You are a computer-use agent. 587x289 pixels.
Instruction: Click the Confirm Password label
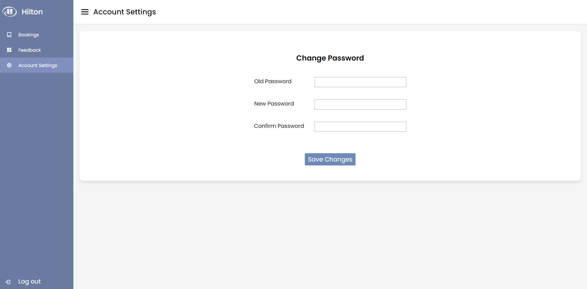(279, 126)
